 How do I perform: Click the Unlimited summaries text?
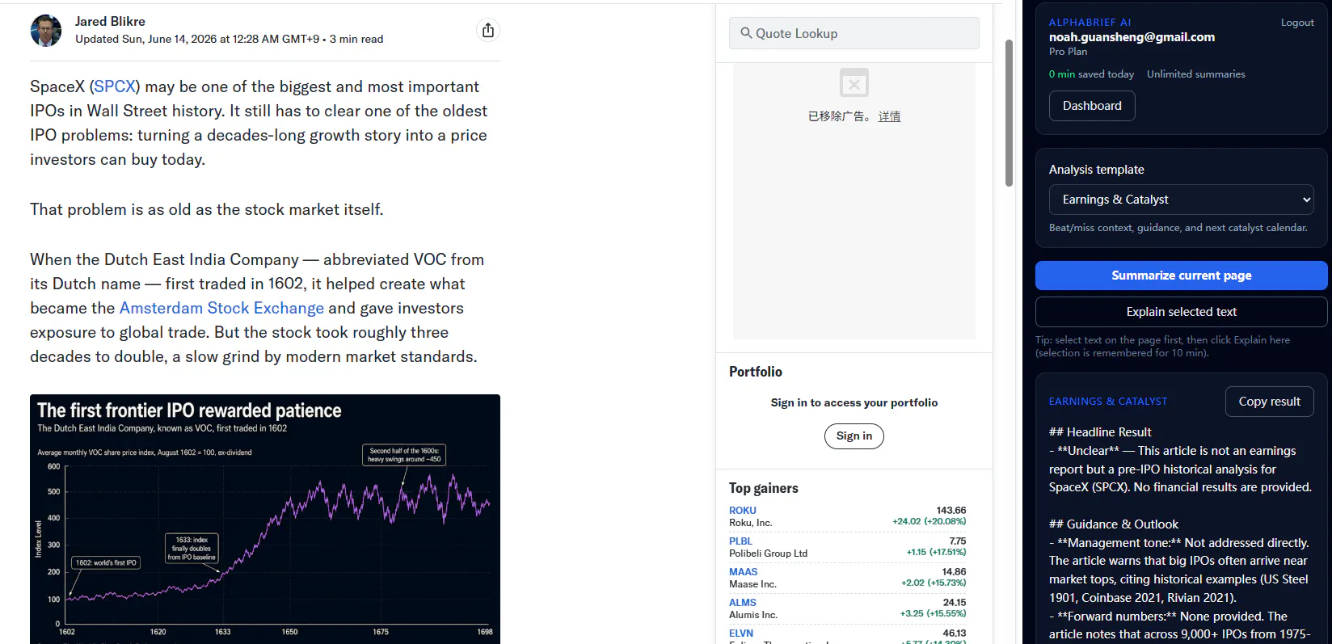coord(1196,74)
